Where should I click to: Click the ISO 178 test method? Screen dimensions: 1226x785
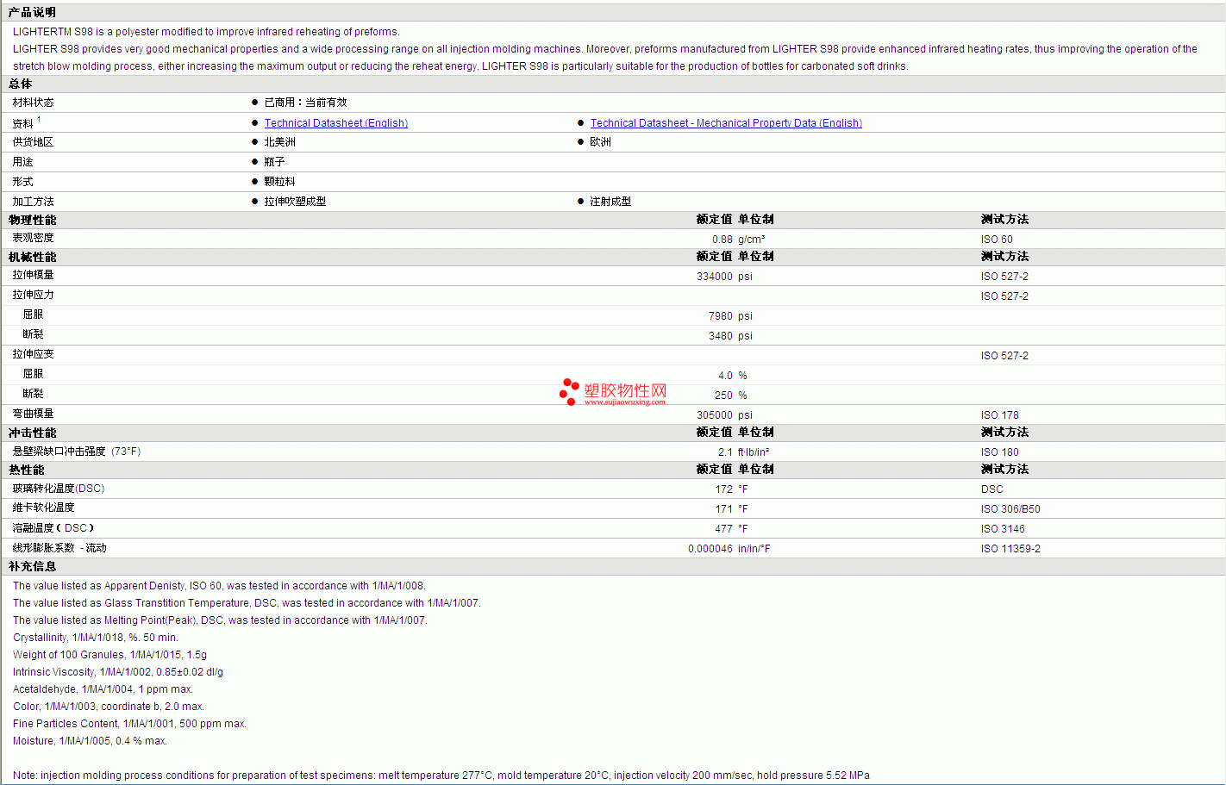1000,415
